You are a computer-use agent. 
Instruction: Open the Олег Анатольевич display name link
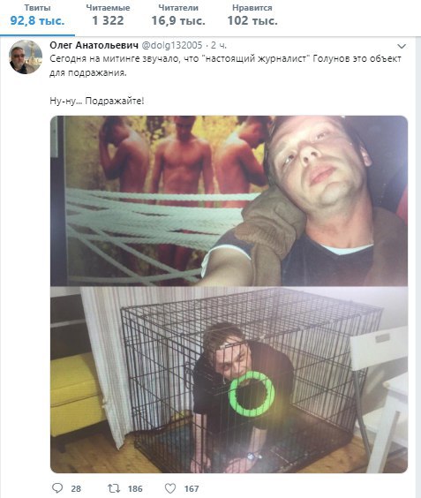[x=94, y=45]
